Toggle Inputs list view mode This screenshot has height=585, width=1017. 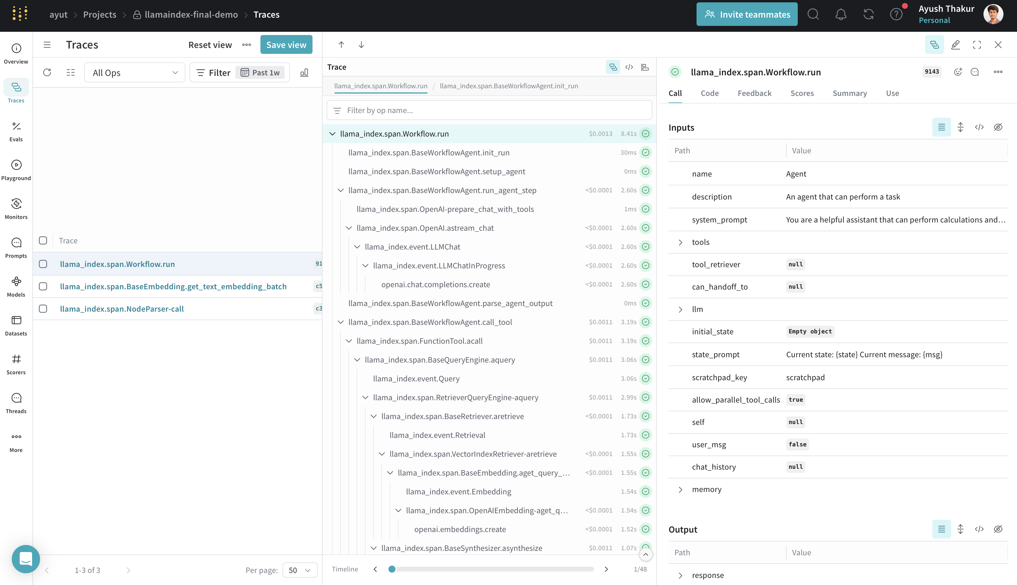(x=941, y=127)
